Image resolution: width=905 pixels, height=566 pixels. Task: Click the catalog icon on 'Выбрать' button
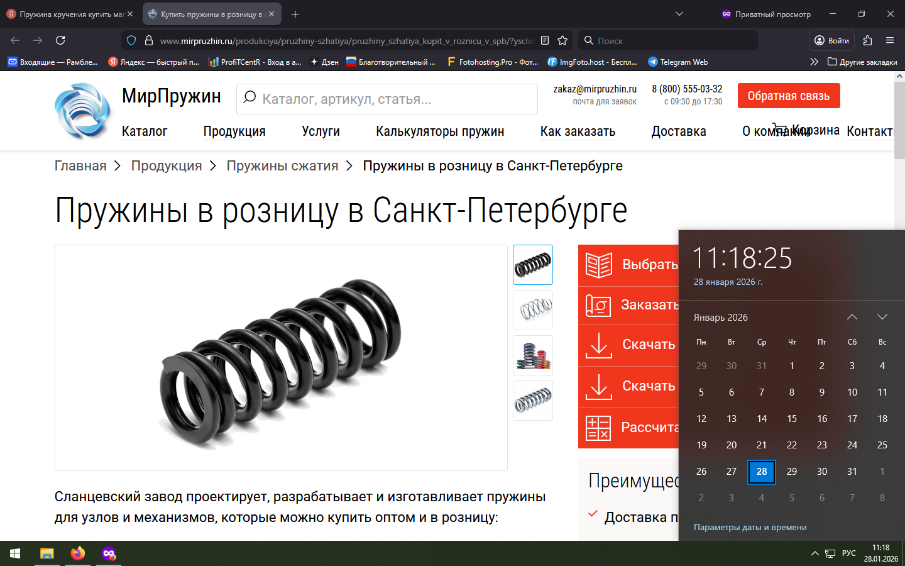click(x=599, y=265)
